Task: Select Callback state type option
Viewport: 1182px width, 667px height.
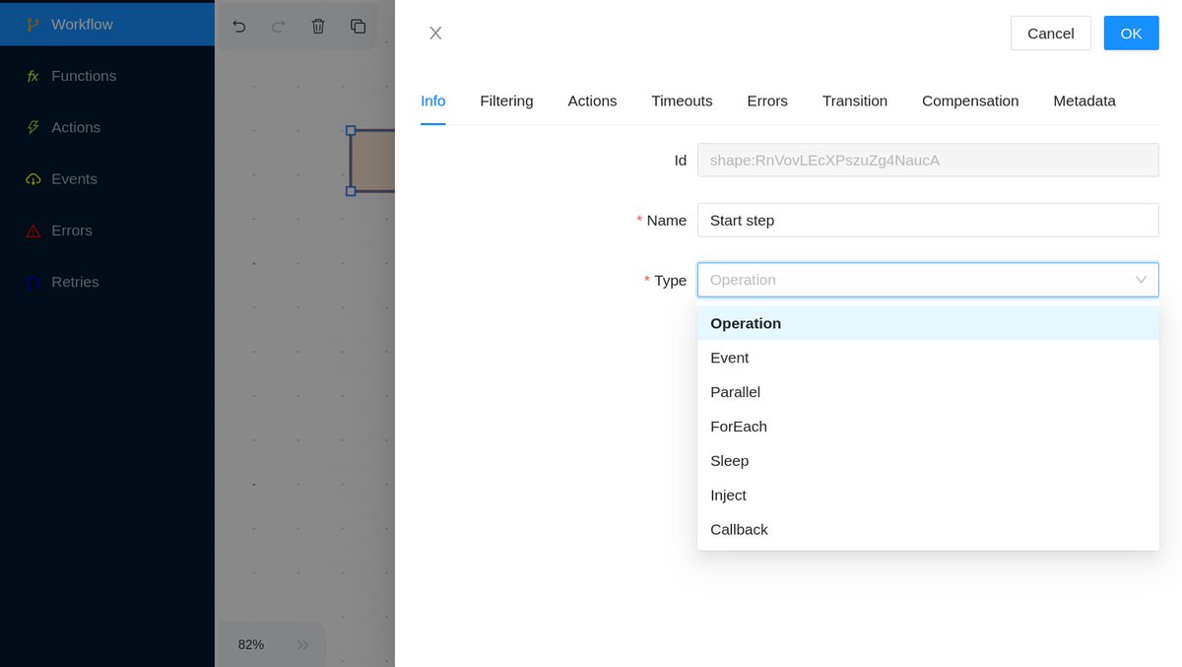Action: point(928,530)
